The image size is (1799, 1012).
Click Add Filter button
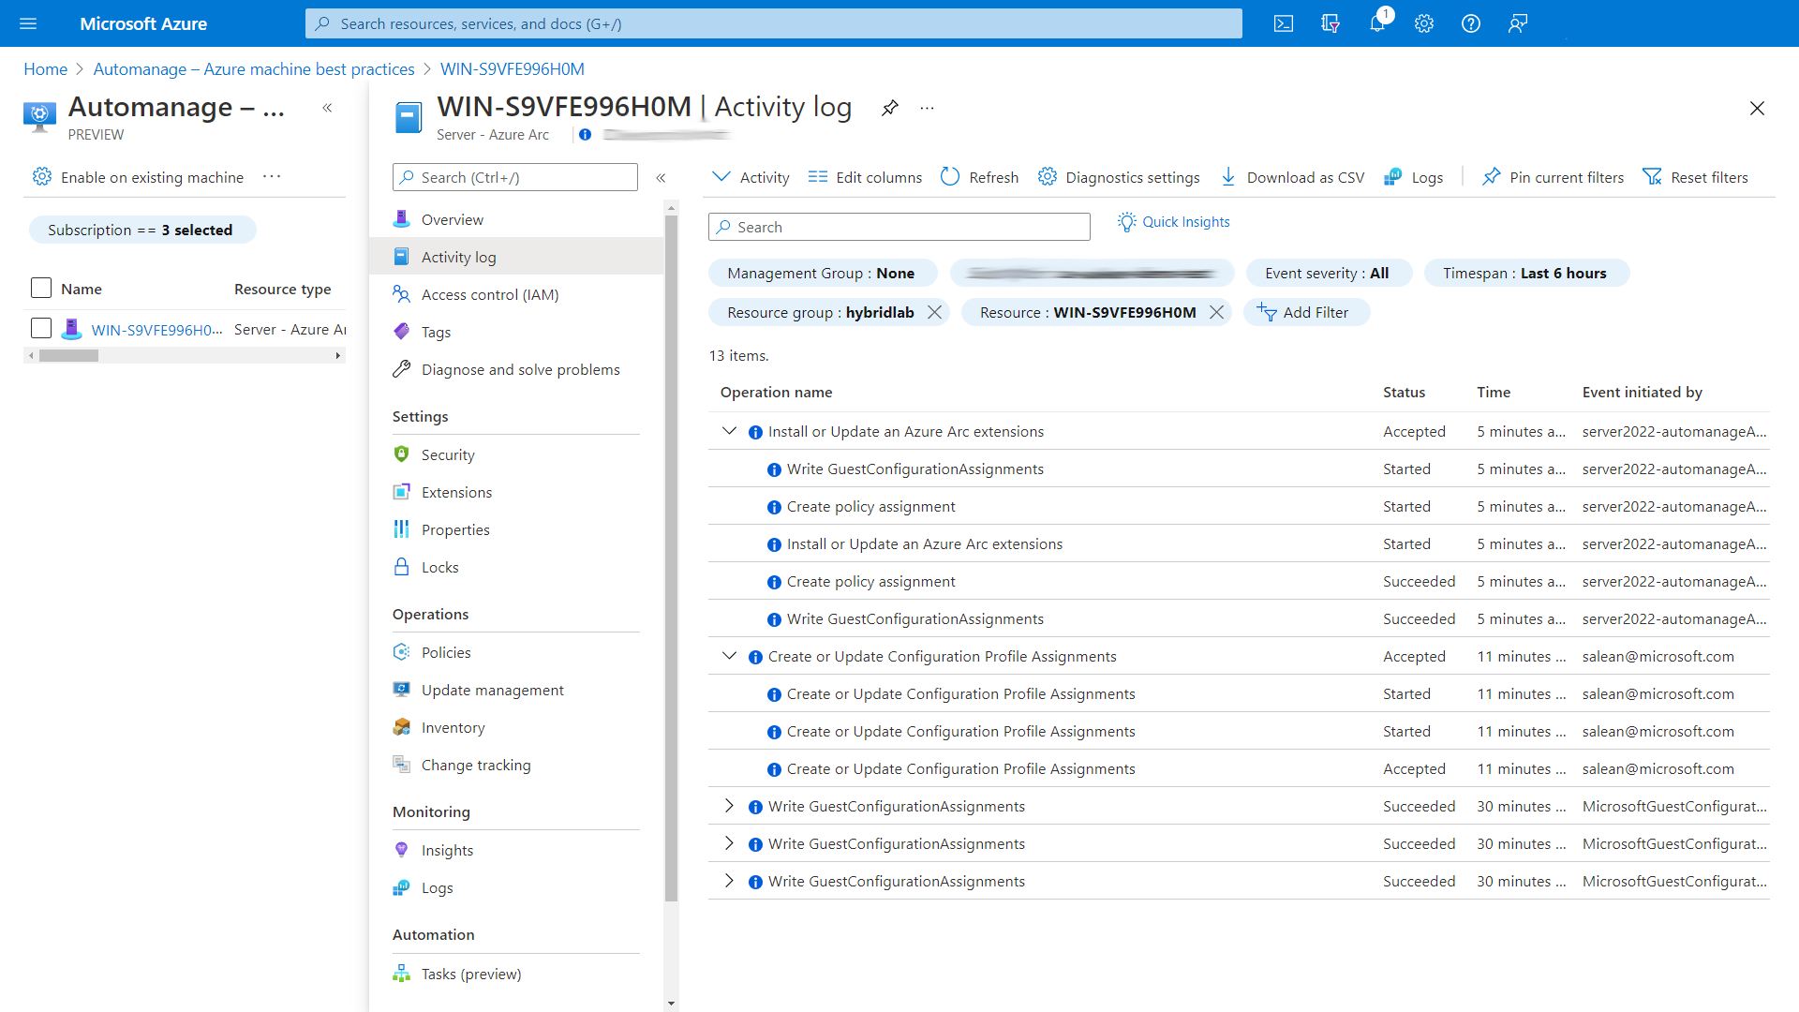coord(1306,312)
